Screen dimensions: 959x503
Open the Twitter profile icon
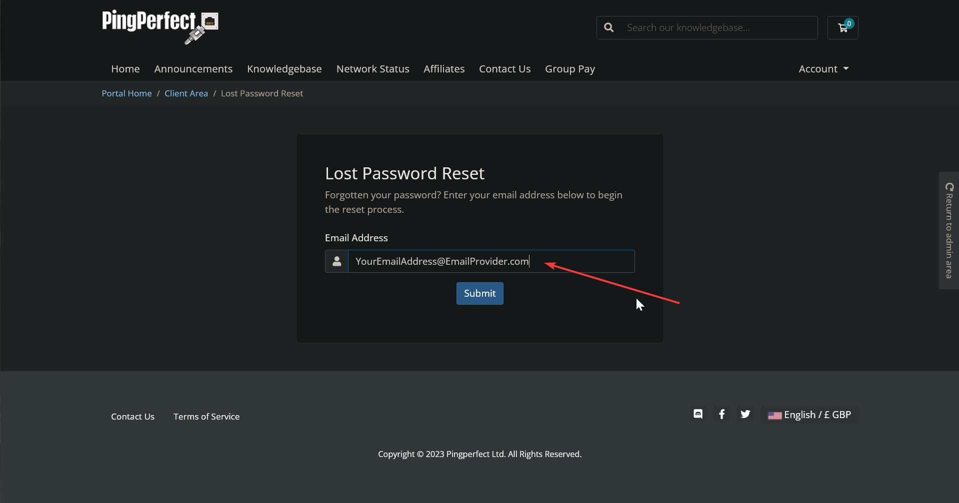pyautogui.click(x=745, y=414)
